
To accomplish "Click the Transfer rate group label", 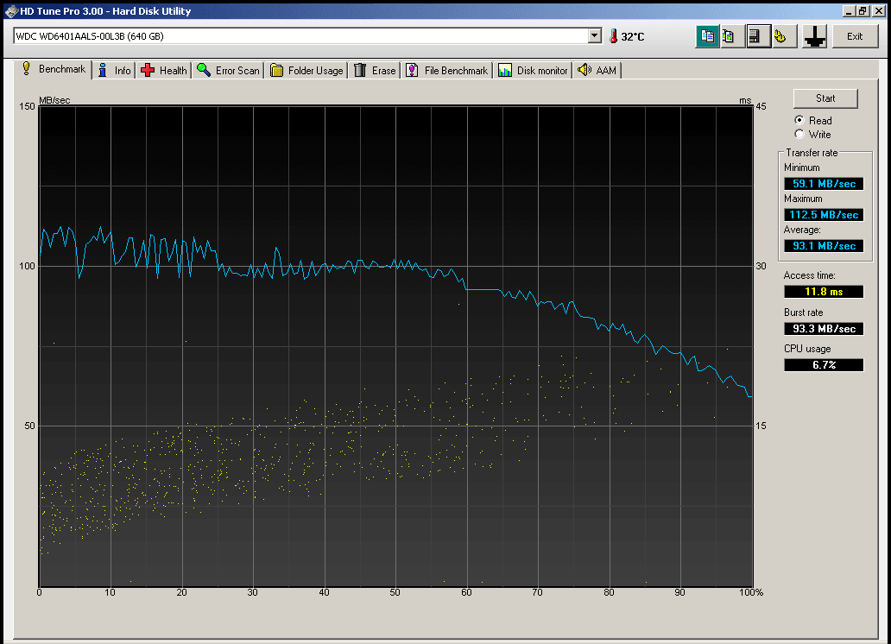I will (x=812, y=153).
